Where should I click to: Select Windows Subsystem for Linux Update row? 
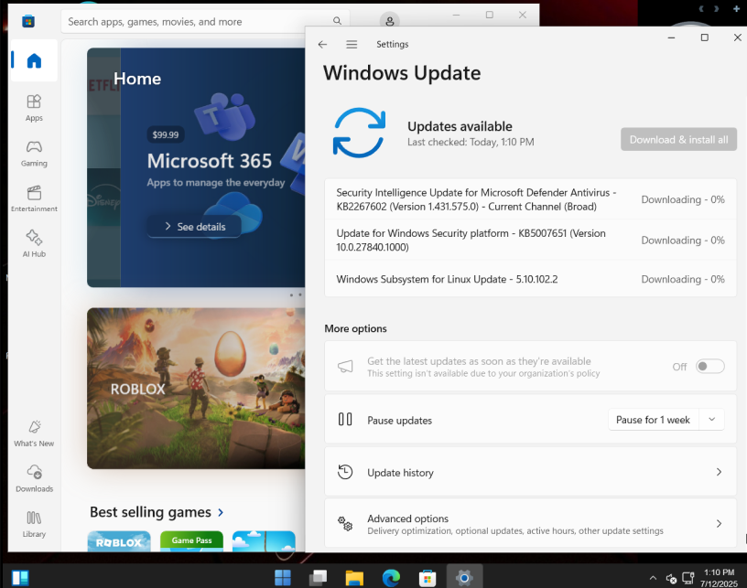coord(530,279)
